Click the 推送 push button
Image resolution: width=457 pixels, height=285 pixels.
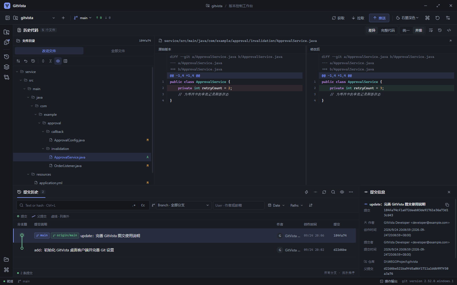click(x=379, y=18)
